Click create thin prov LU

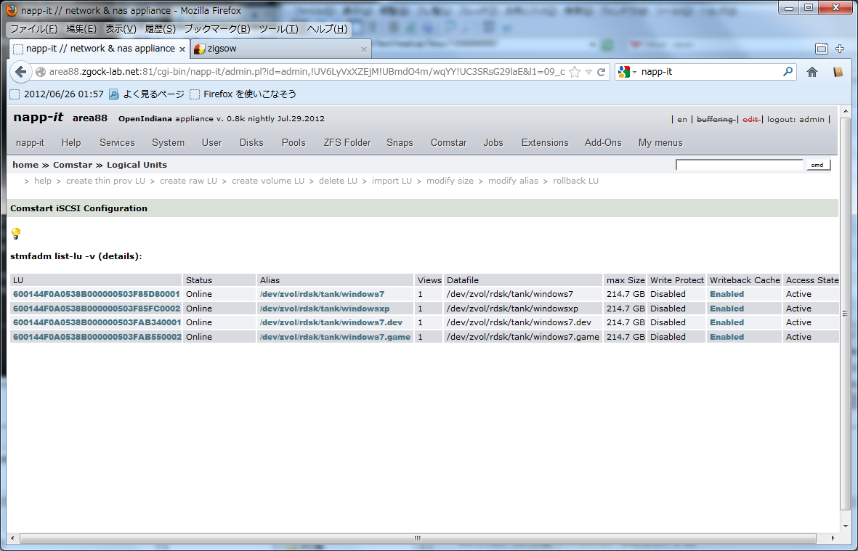105,181
